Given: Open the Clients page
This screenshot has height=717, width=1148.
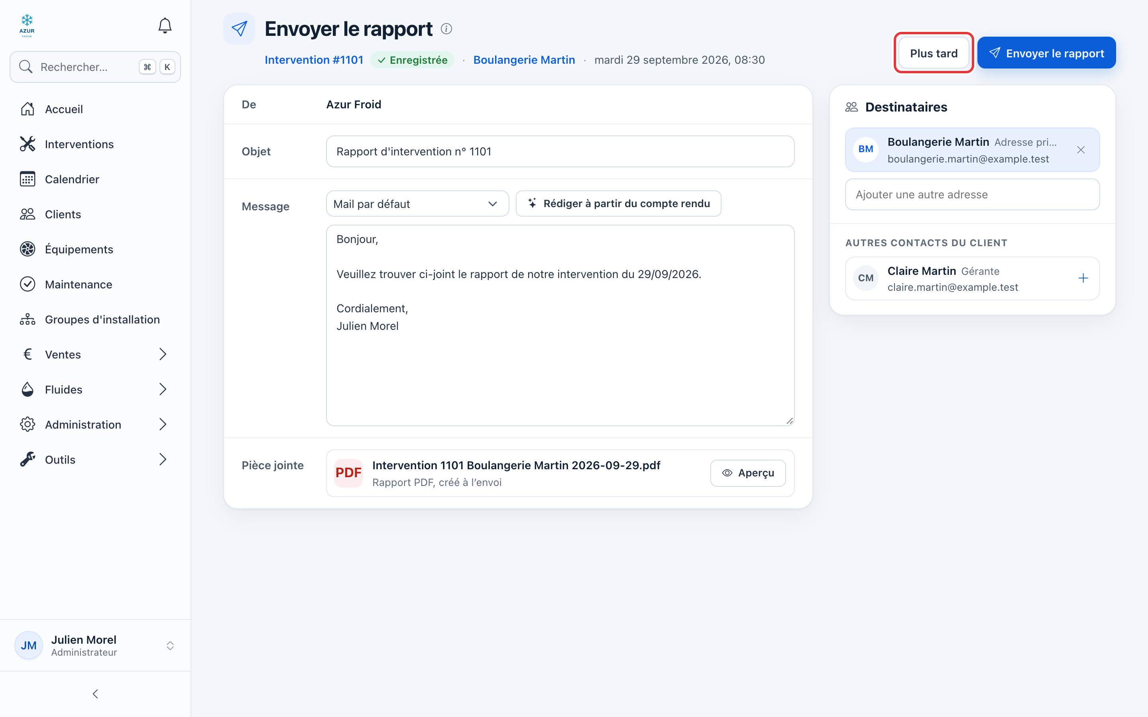Looking at the screenshot, I should point(95,214).
